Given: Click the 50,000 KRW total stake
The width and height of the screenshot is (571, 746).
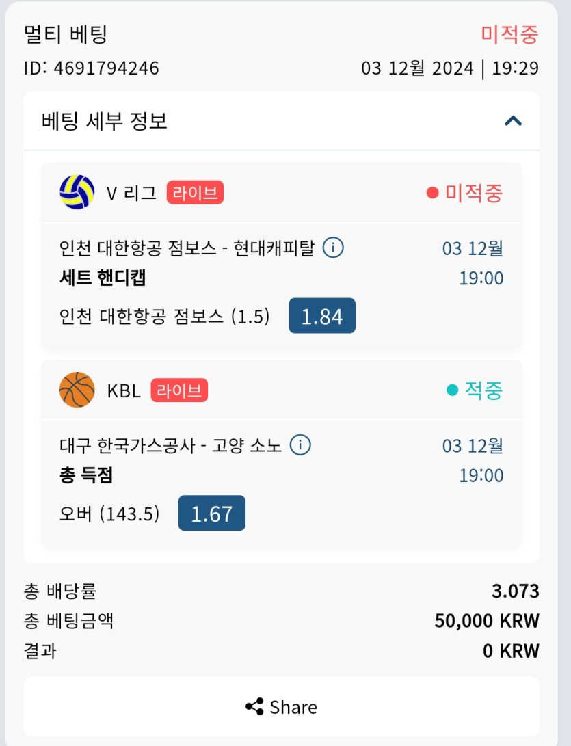Looking at the screenshot, I should tap(487, 621).
